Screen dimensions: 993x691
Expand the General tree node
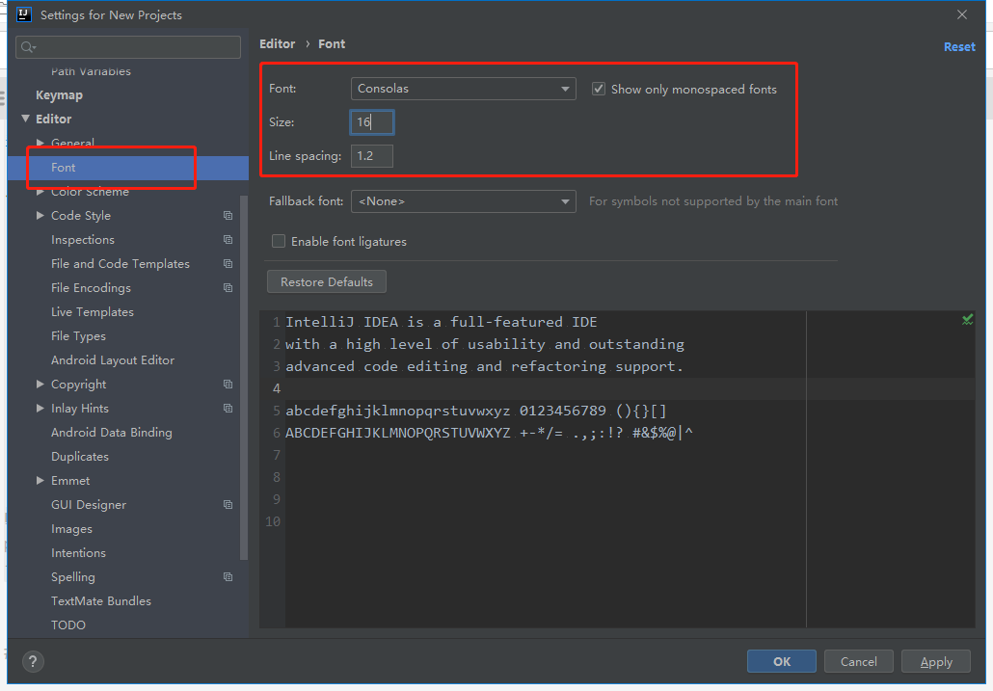coord(40,143)
